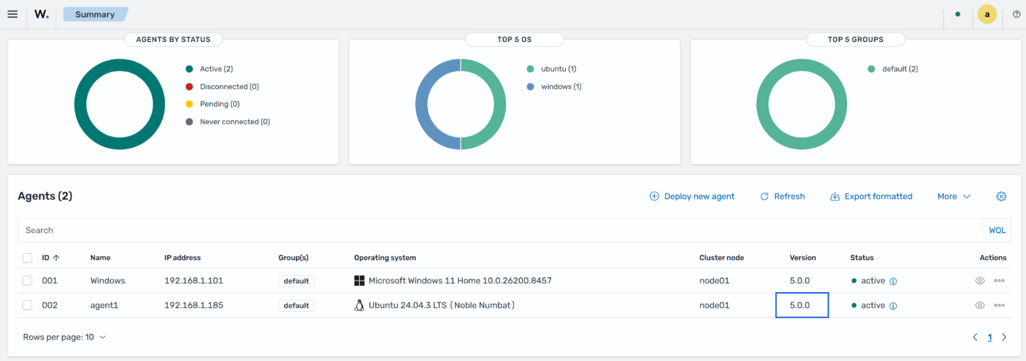The image size is (1026, 361).
Task: Click IP address 192.168.1.101
Action: [193, 280]
